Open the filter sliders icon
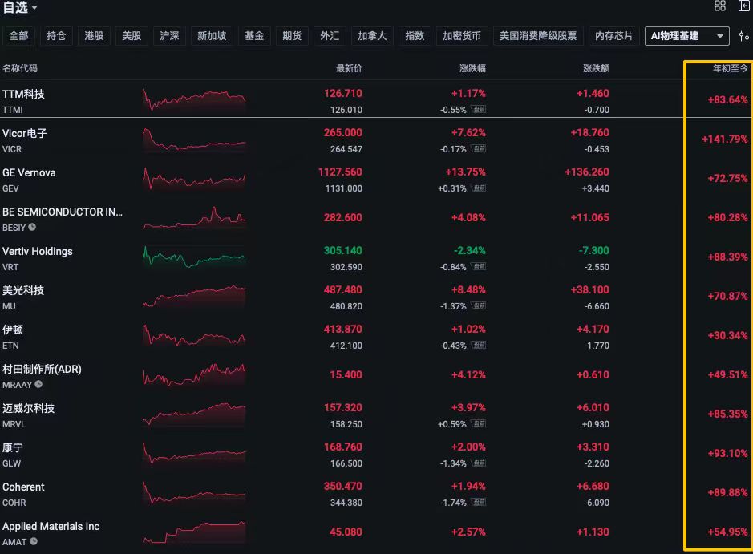753x554 pixels. point(743,36)
